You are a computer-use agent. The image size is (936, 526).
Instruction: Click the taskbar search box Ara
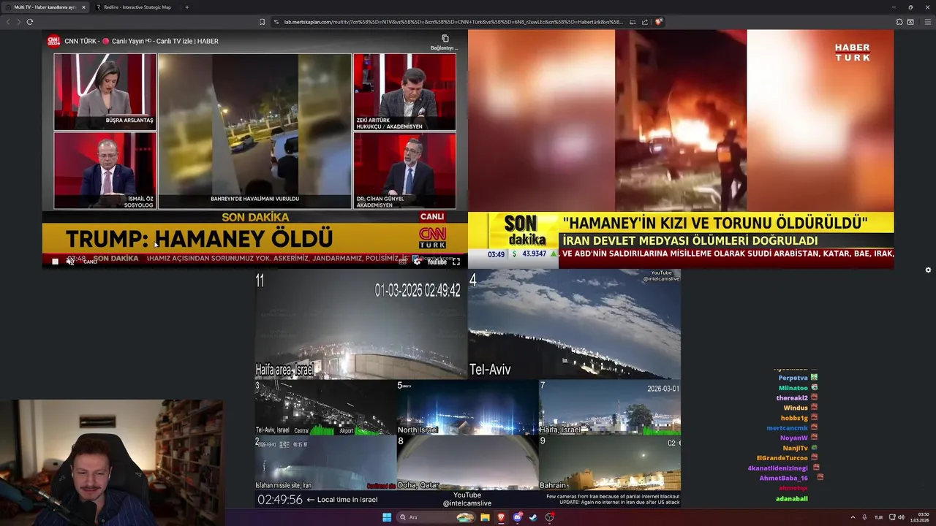(x=437, y=517)
